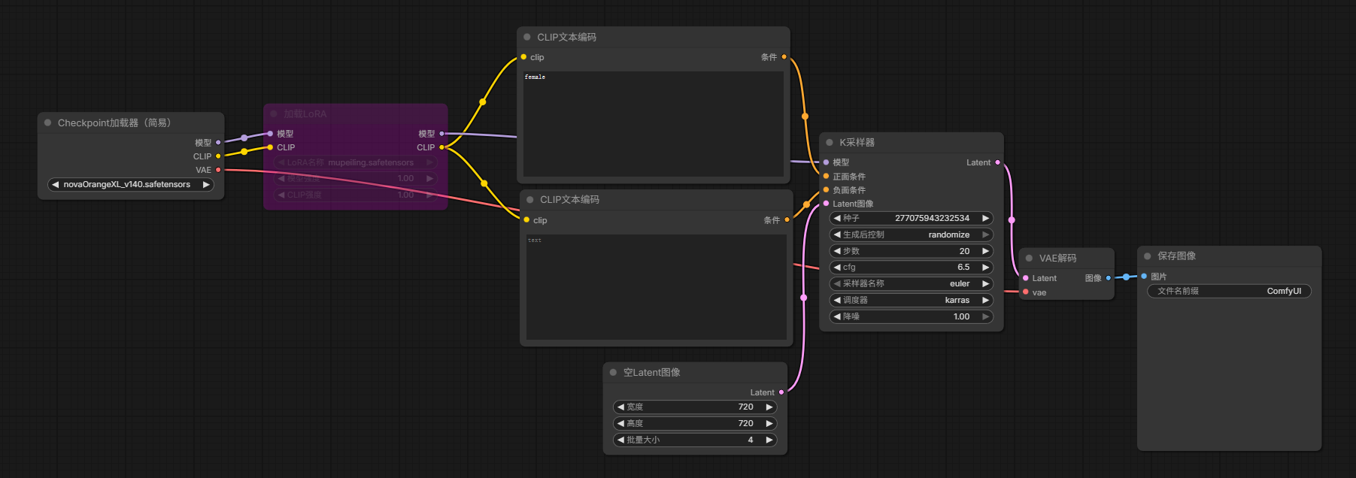The height and width of the screenshot is (478, 1356).
Task: Open the 生成后控制 randomize dropdown
Action: [911, 235]
